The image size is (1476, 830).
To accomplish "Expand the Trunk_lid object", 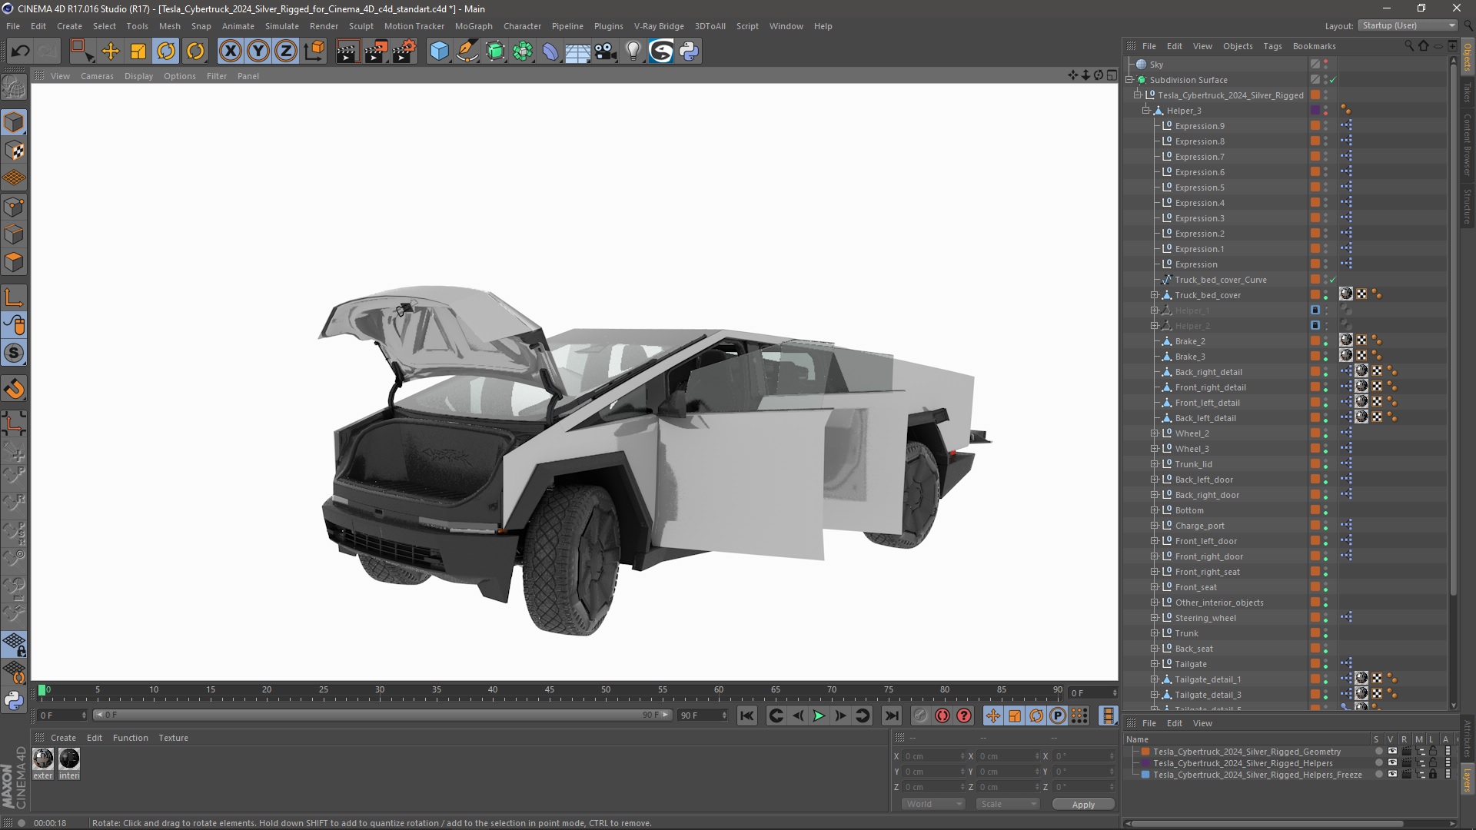I will coord(1154,464).
